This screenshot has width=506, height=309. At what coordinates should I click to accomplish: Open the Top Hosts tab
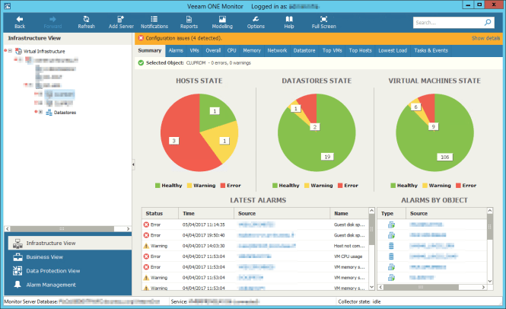coord(360,50)
